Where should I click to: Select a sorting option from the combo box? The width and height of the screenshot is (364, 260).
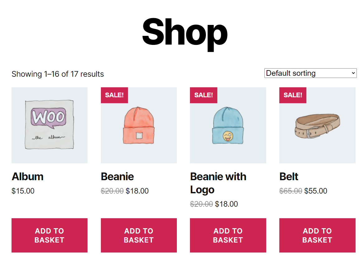click(310, 73)
